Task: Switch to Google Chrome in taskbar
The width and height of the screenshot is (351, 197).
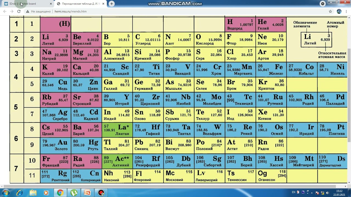Action: tap(60, 193)
